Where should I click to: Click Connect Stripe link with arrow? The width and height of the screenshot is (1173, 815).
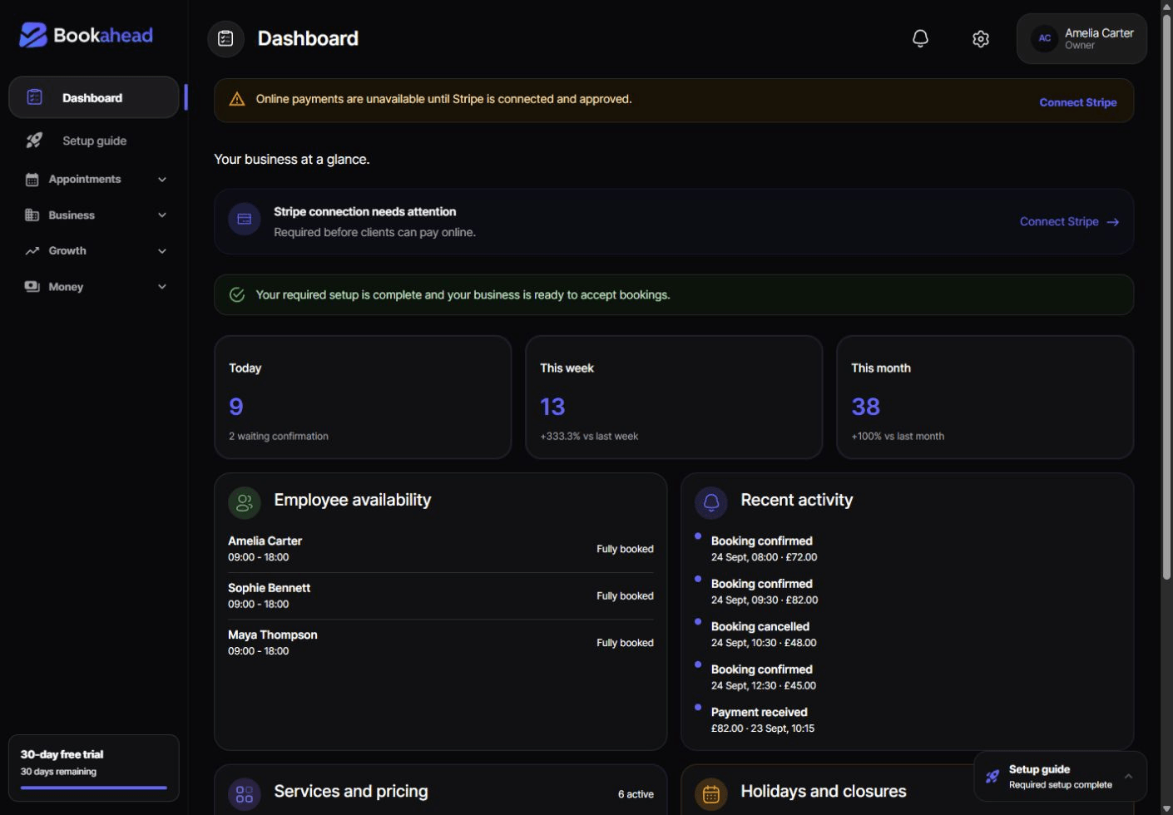(x=1069, y=222)
